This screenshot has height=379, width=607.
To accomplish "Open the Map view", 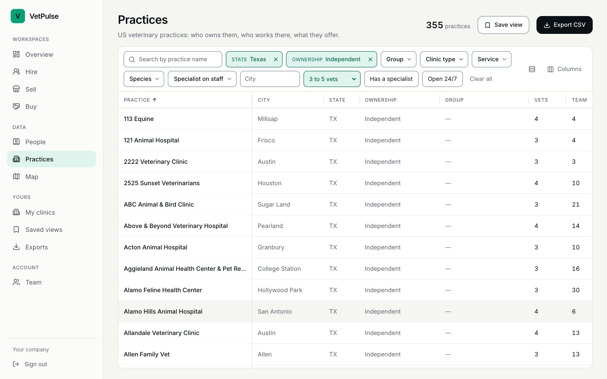I will (51, 177).
